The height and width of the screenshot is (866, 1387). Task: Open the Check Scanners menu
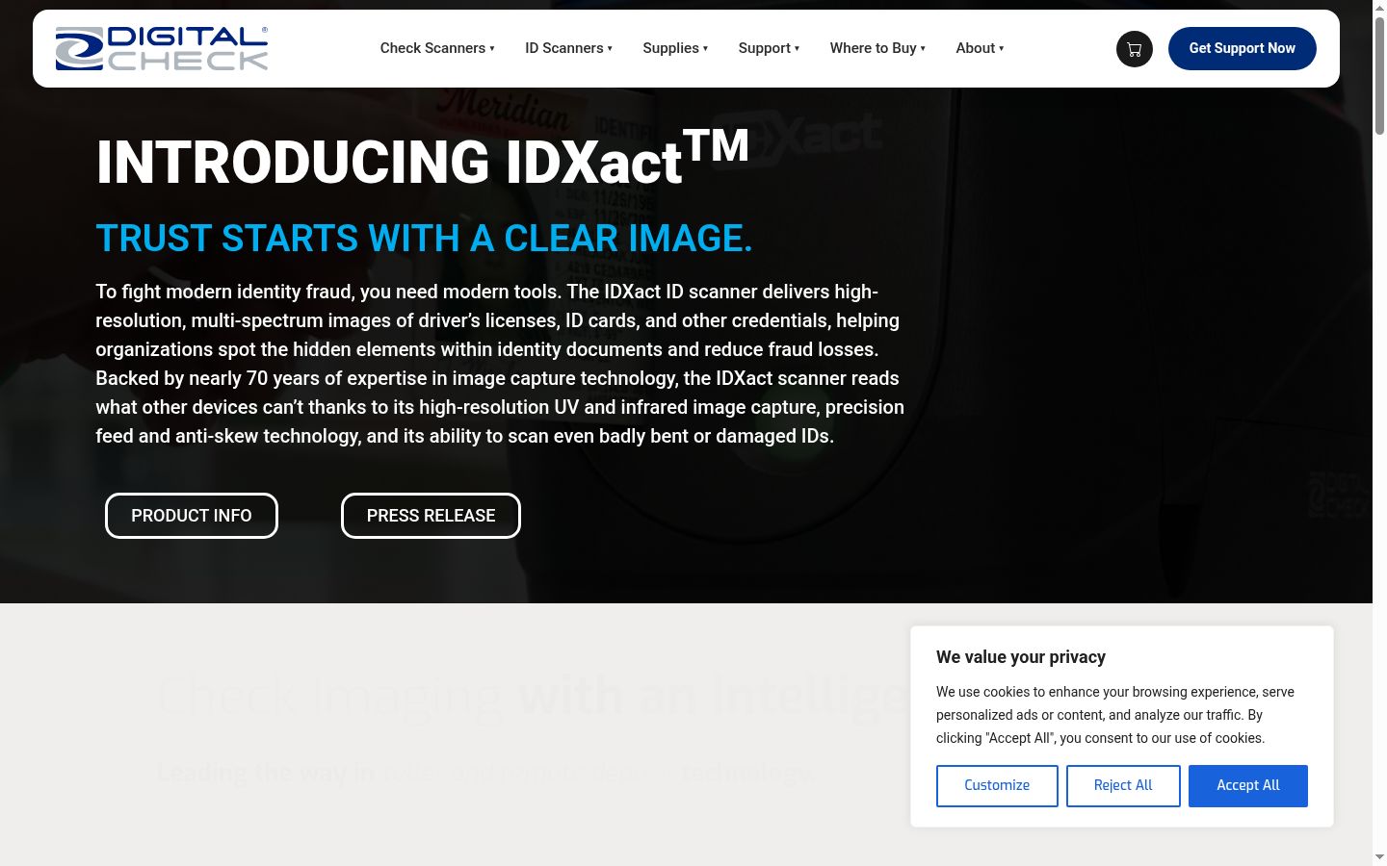point(432,48)
